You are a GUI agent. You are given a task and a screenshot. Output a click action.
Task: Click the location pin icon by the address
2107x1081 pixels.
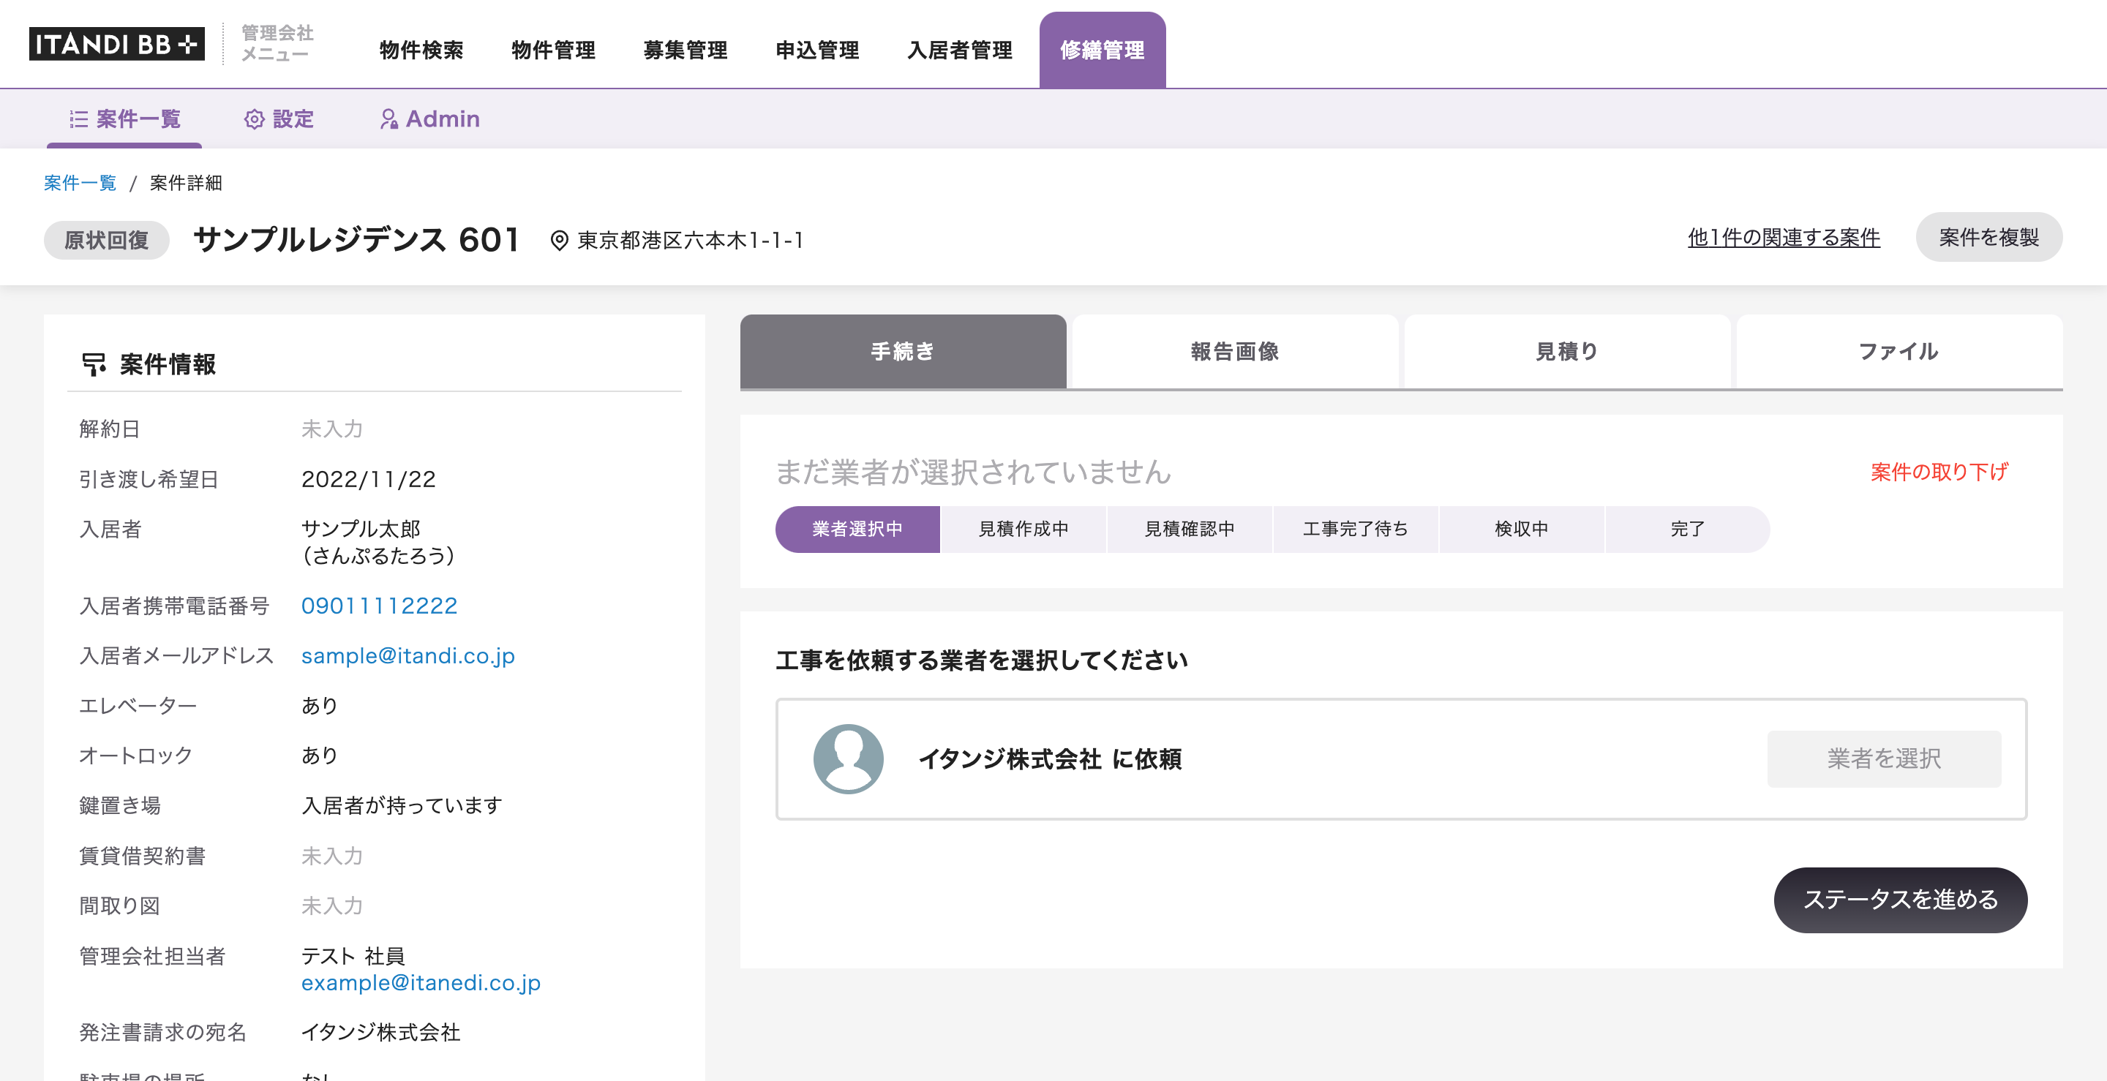pyautogui.click(x=560, y=241)
